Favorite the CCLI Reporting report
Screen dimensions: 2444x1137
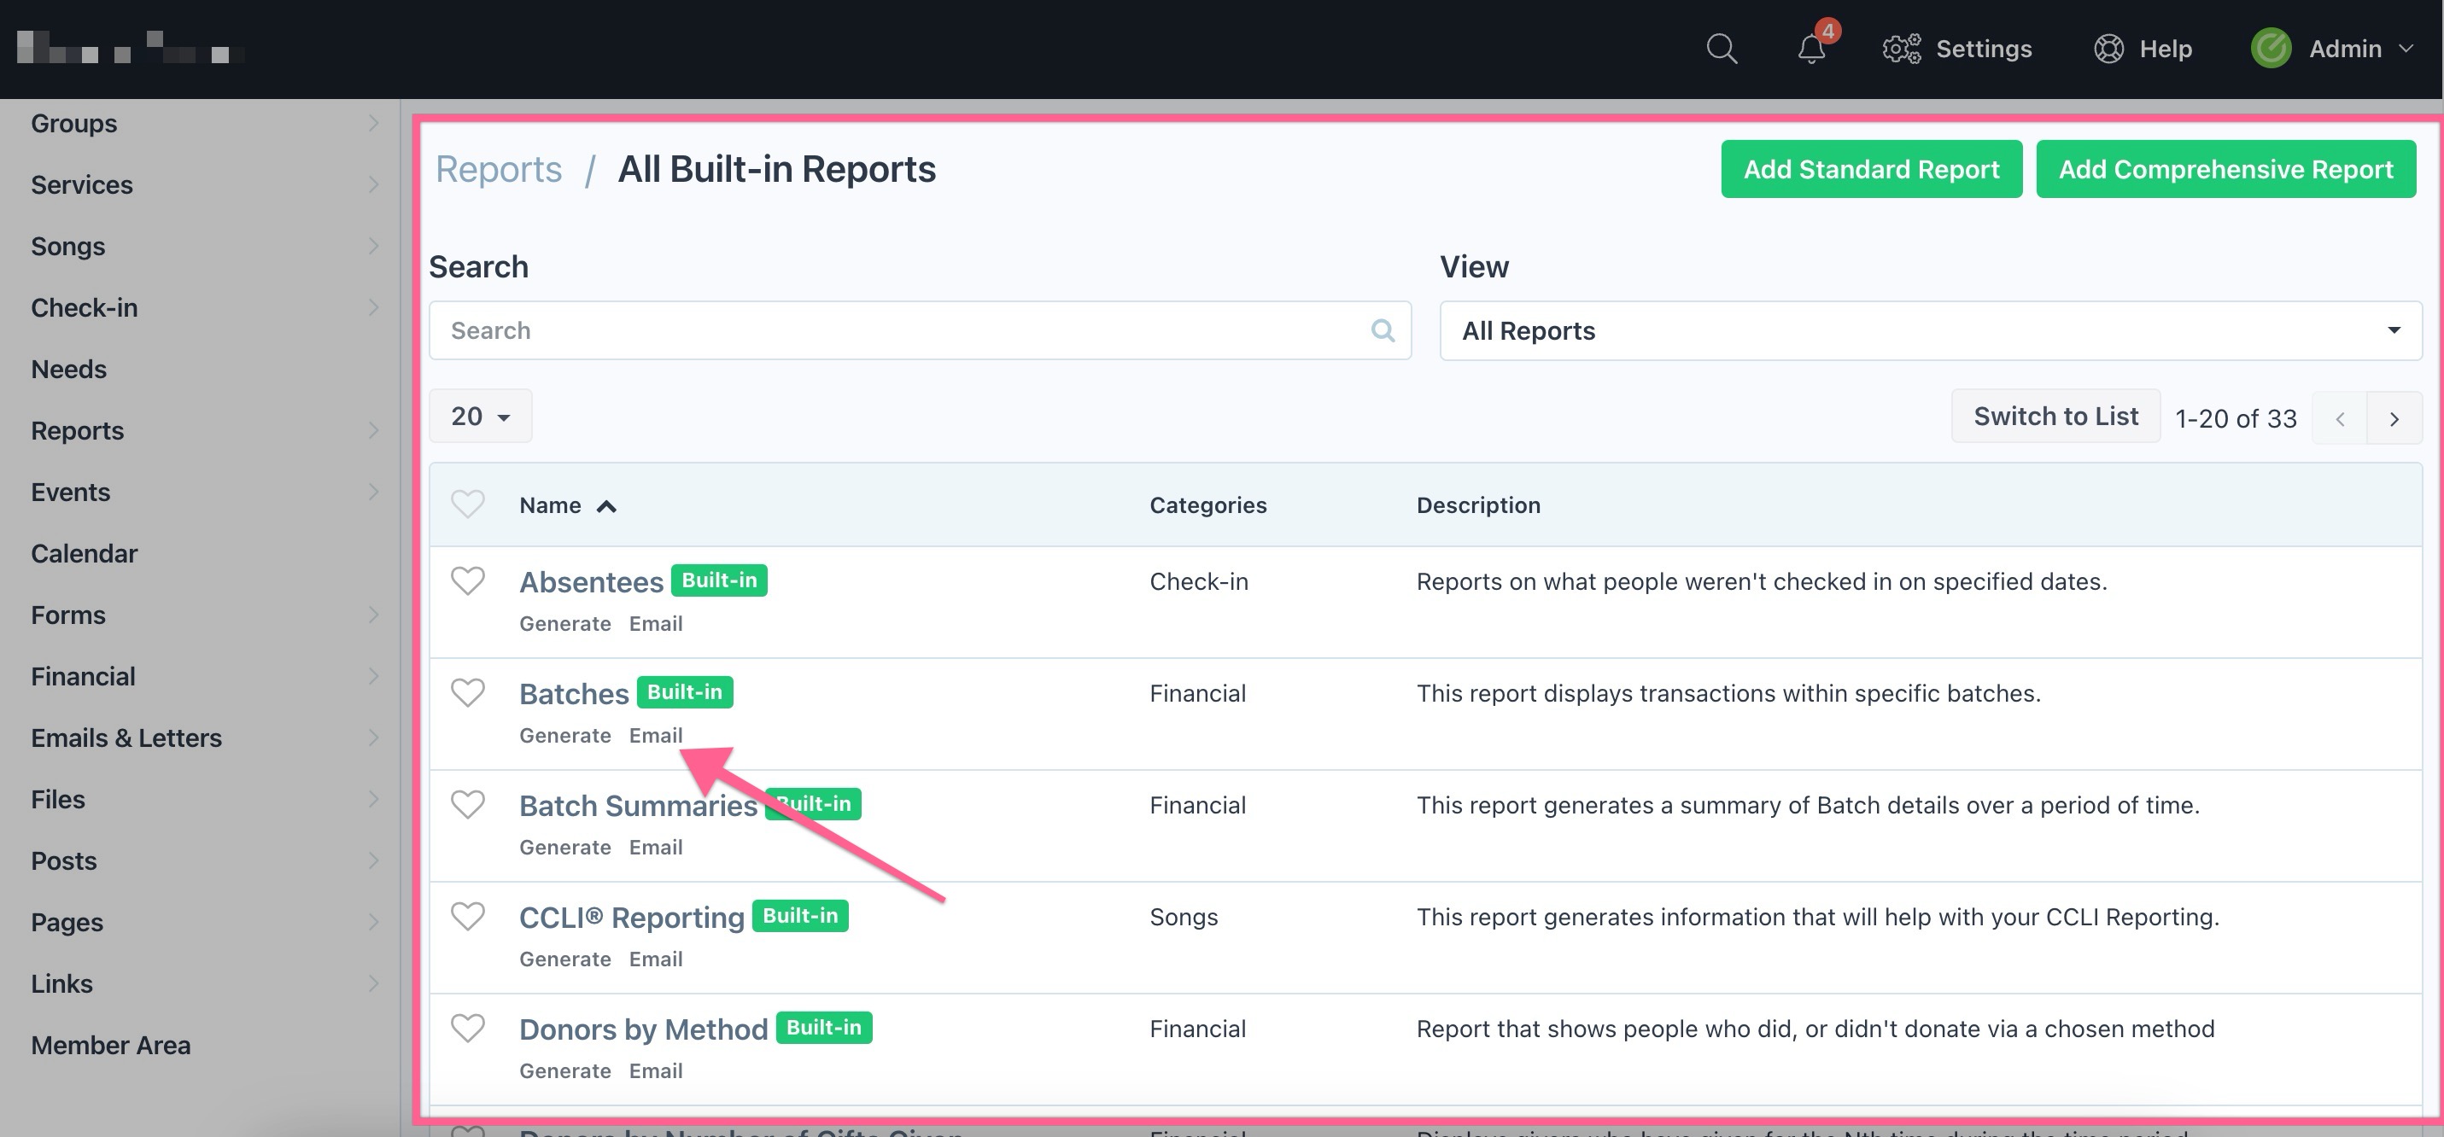468,916
